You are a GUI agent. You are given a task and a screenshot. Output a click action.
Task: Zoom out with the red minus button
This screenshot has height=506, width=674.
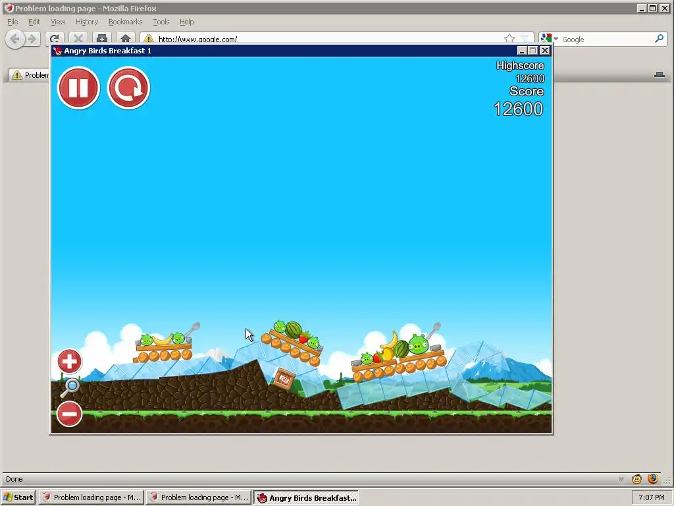coord(69,414)
